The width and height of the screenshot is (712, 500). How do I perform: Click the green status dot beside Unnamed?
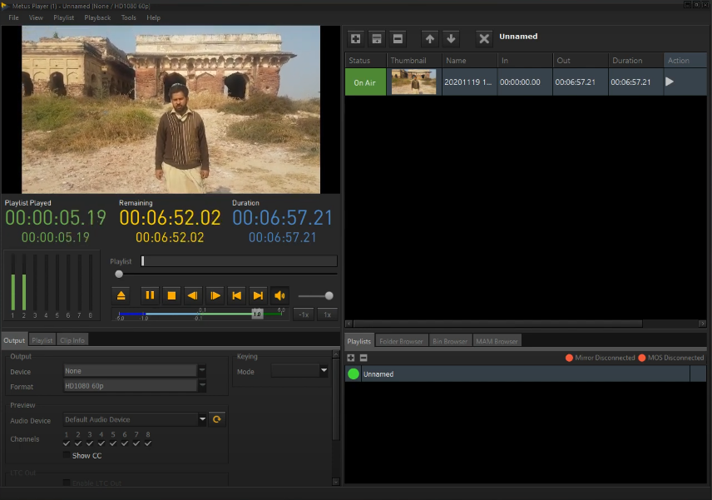[x=354, y=374]
